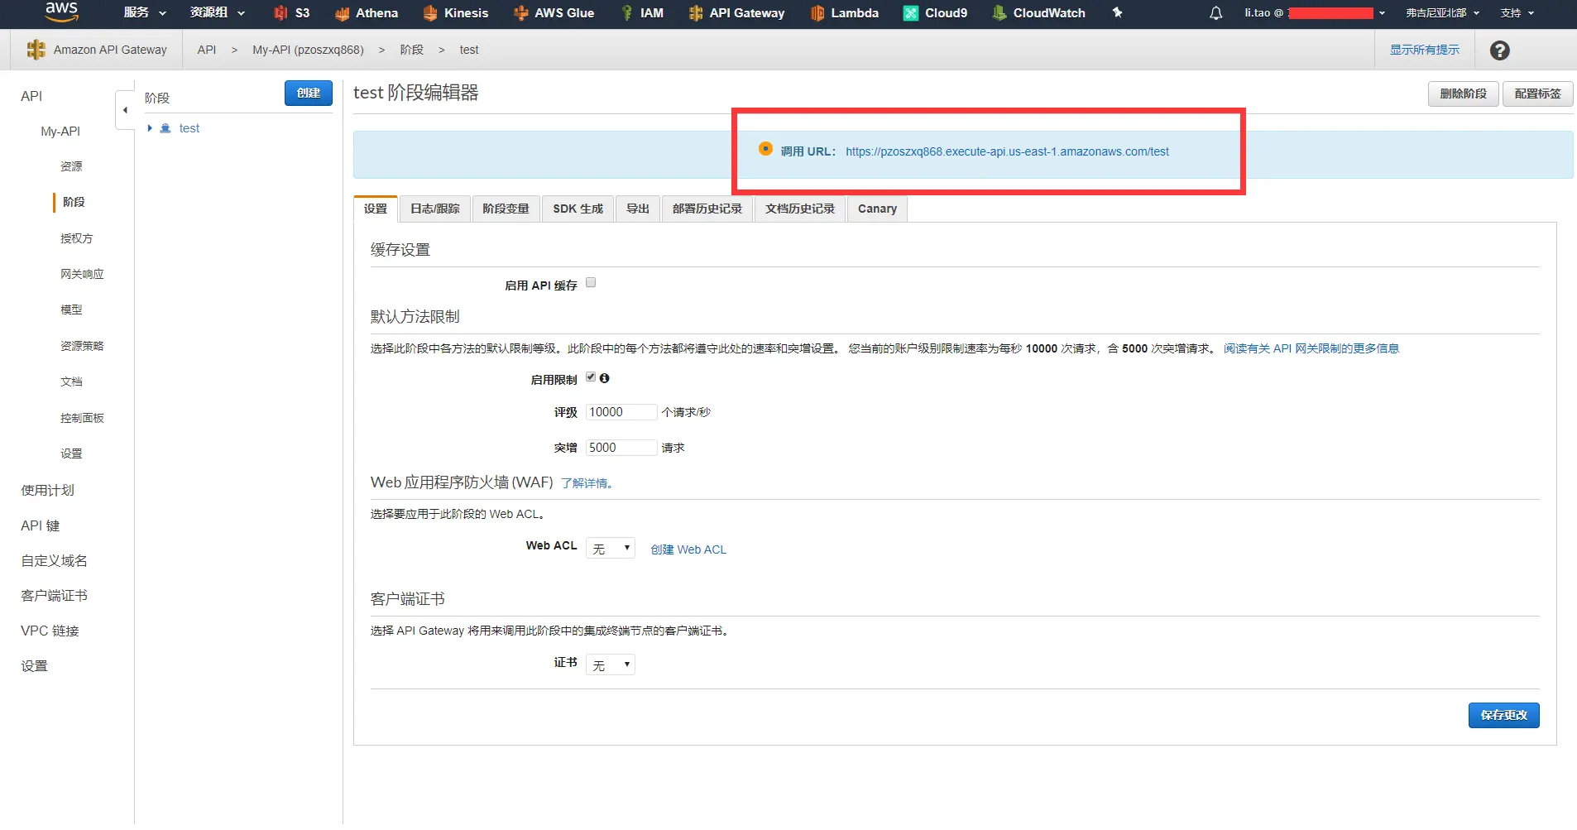Click the 删除阶段 button

click(x=1463, y=94)
